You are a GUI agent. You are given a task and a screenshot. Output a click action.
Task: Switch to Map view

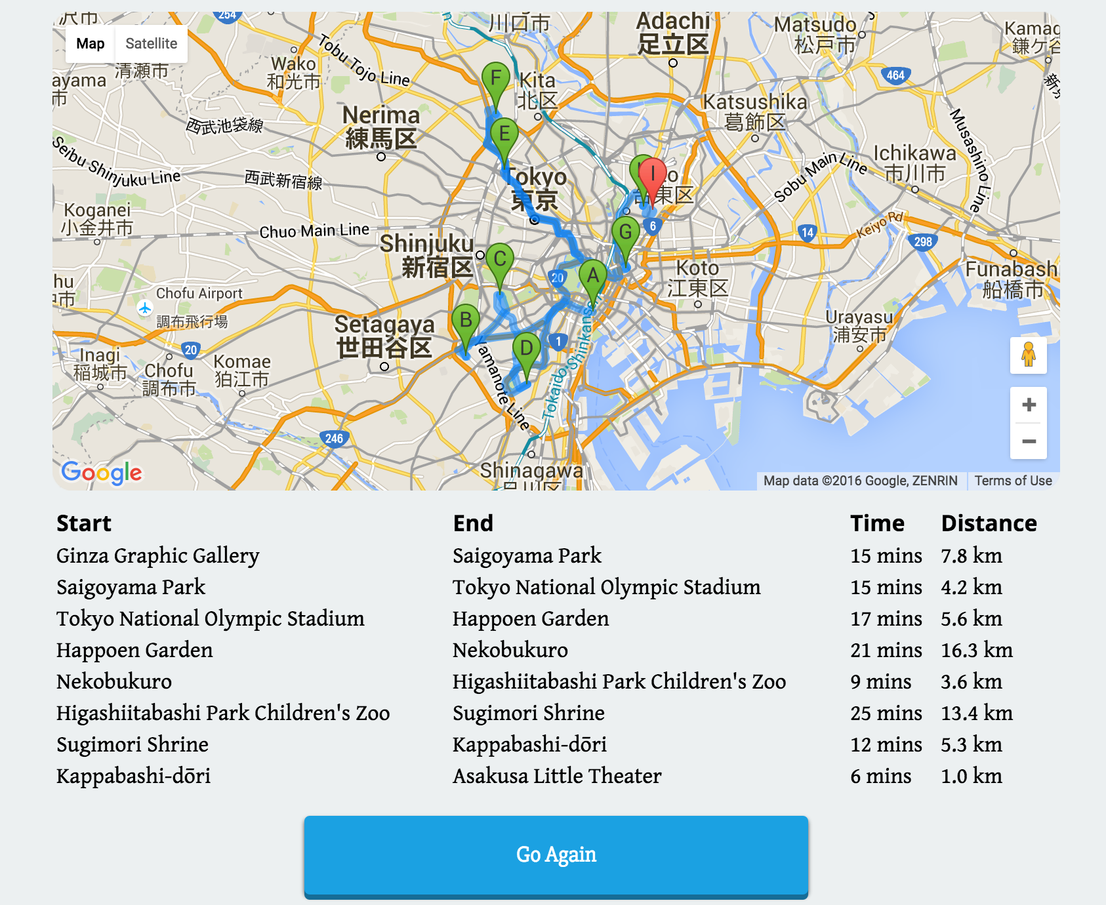pos(91,44)
